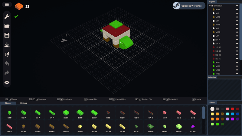The height and width of the screenshot is (136, 242).
Task: Open a file with the folder icon
Action: [7, 26]
